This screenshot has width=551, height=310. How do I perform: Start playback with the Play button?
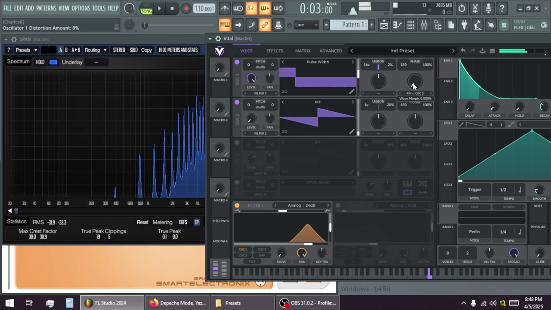pos(159,8)
